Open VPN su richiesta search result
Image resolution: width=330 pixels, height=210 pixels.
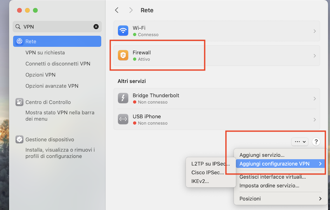coord(45,53)
